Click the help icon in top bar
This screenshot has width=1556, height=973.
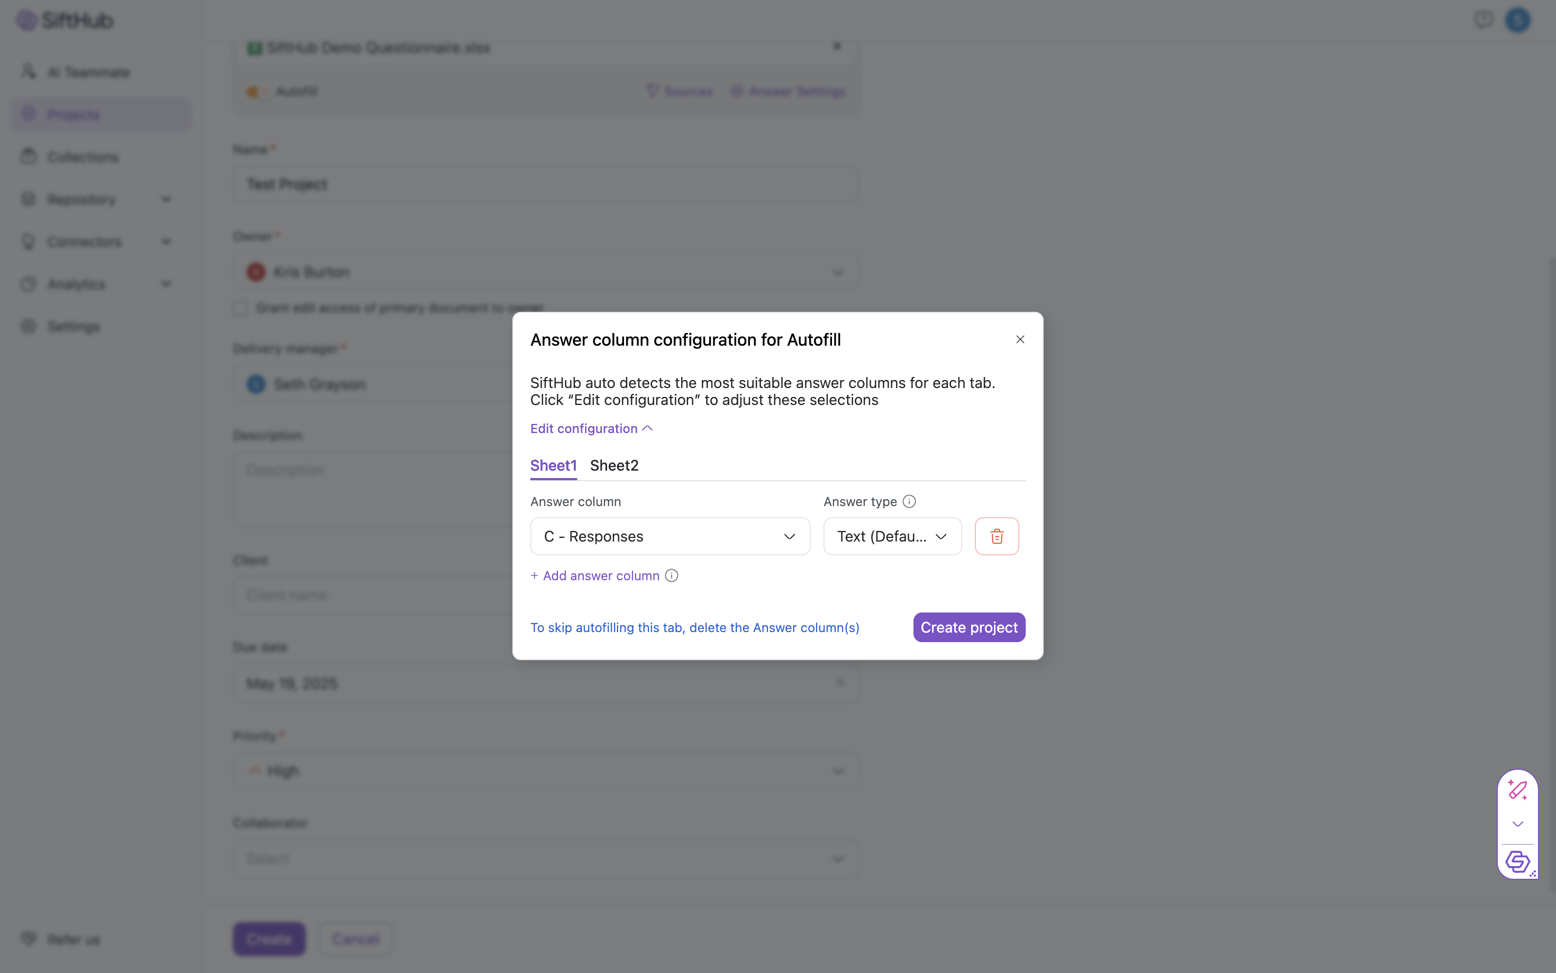tap(1483, 20)
